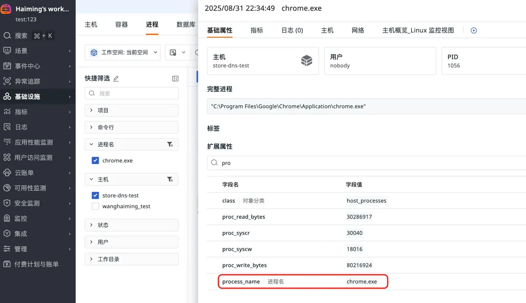Image resolution: width=526 pixels, height=303 pixels.
Task: Click the 集成 sidebar icon
Action: [x=7, y=233]
